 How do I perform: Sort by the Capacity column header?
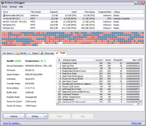click(x=51, y=12)
